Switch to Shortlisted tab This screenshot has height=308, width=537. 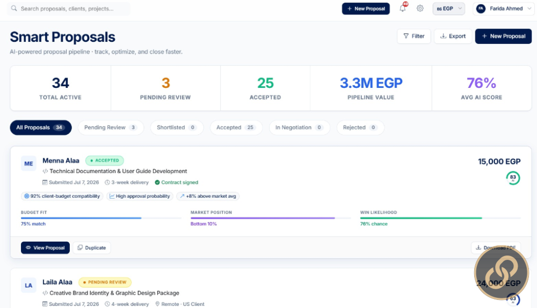tap(177, 127)
